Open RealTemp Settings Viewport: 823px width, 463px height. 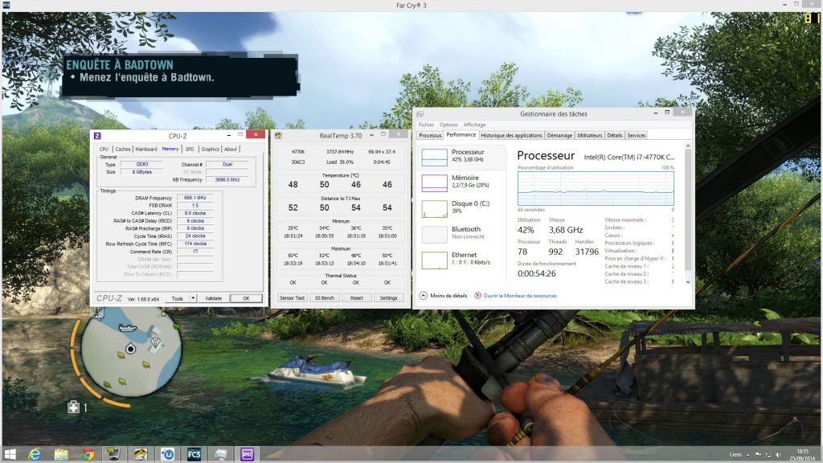coord(388,297)
